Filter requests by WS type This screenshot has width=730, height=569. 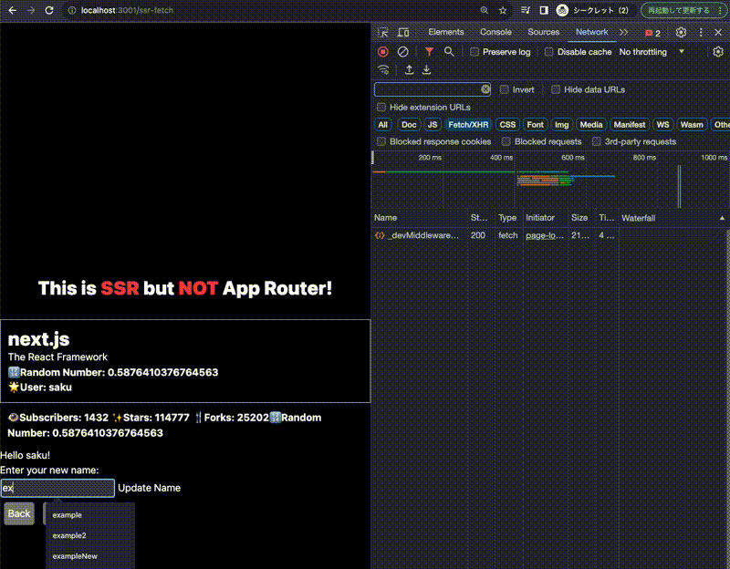663,125
